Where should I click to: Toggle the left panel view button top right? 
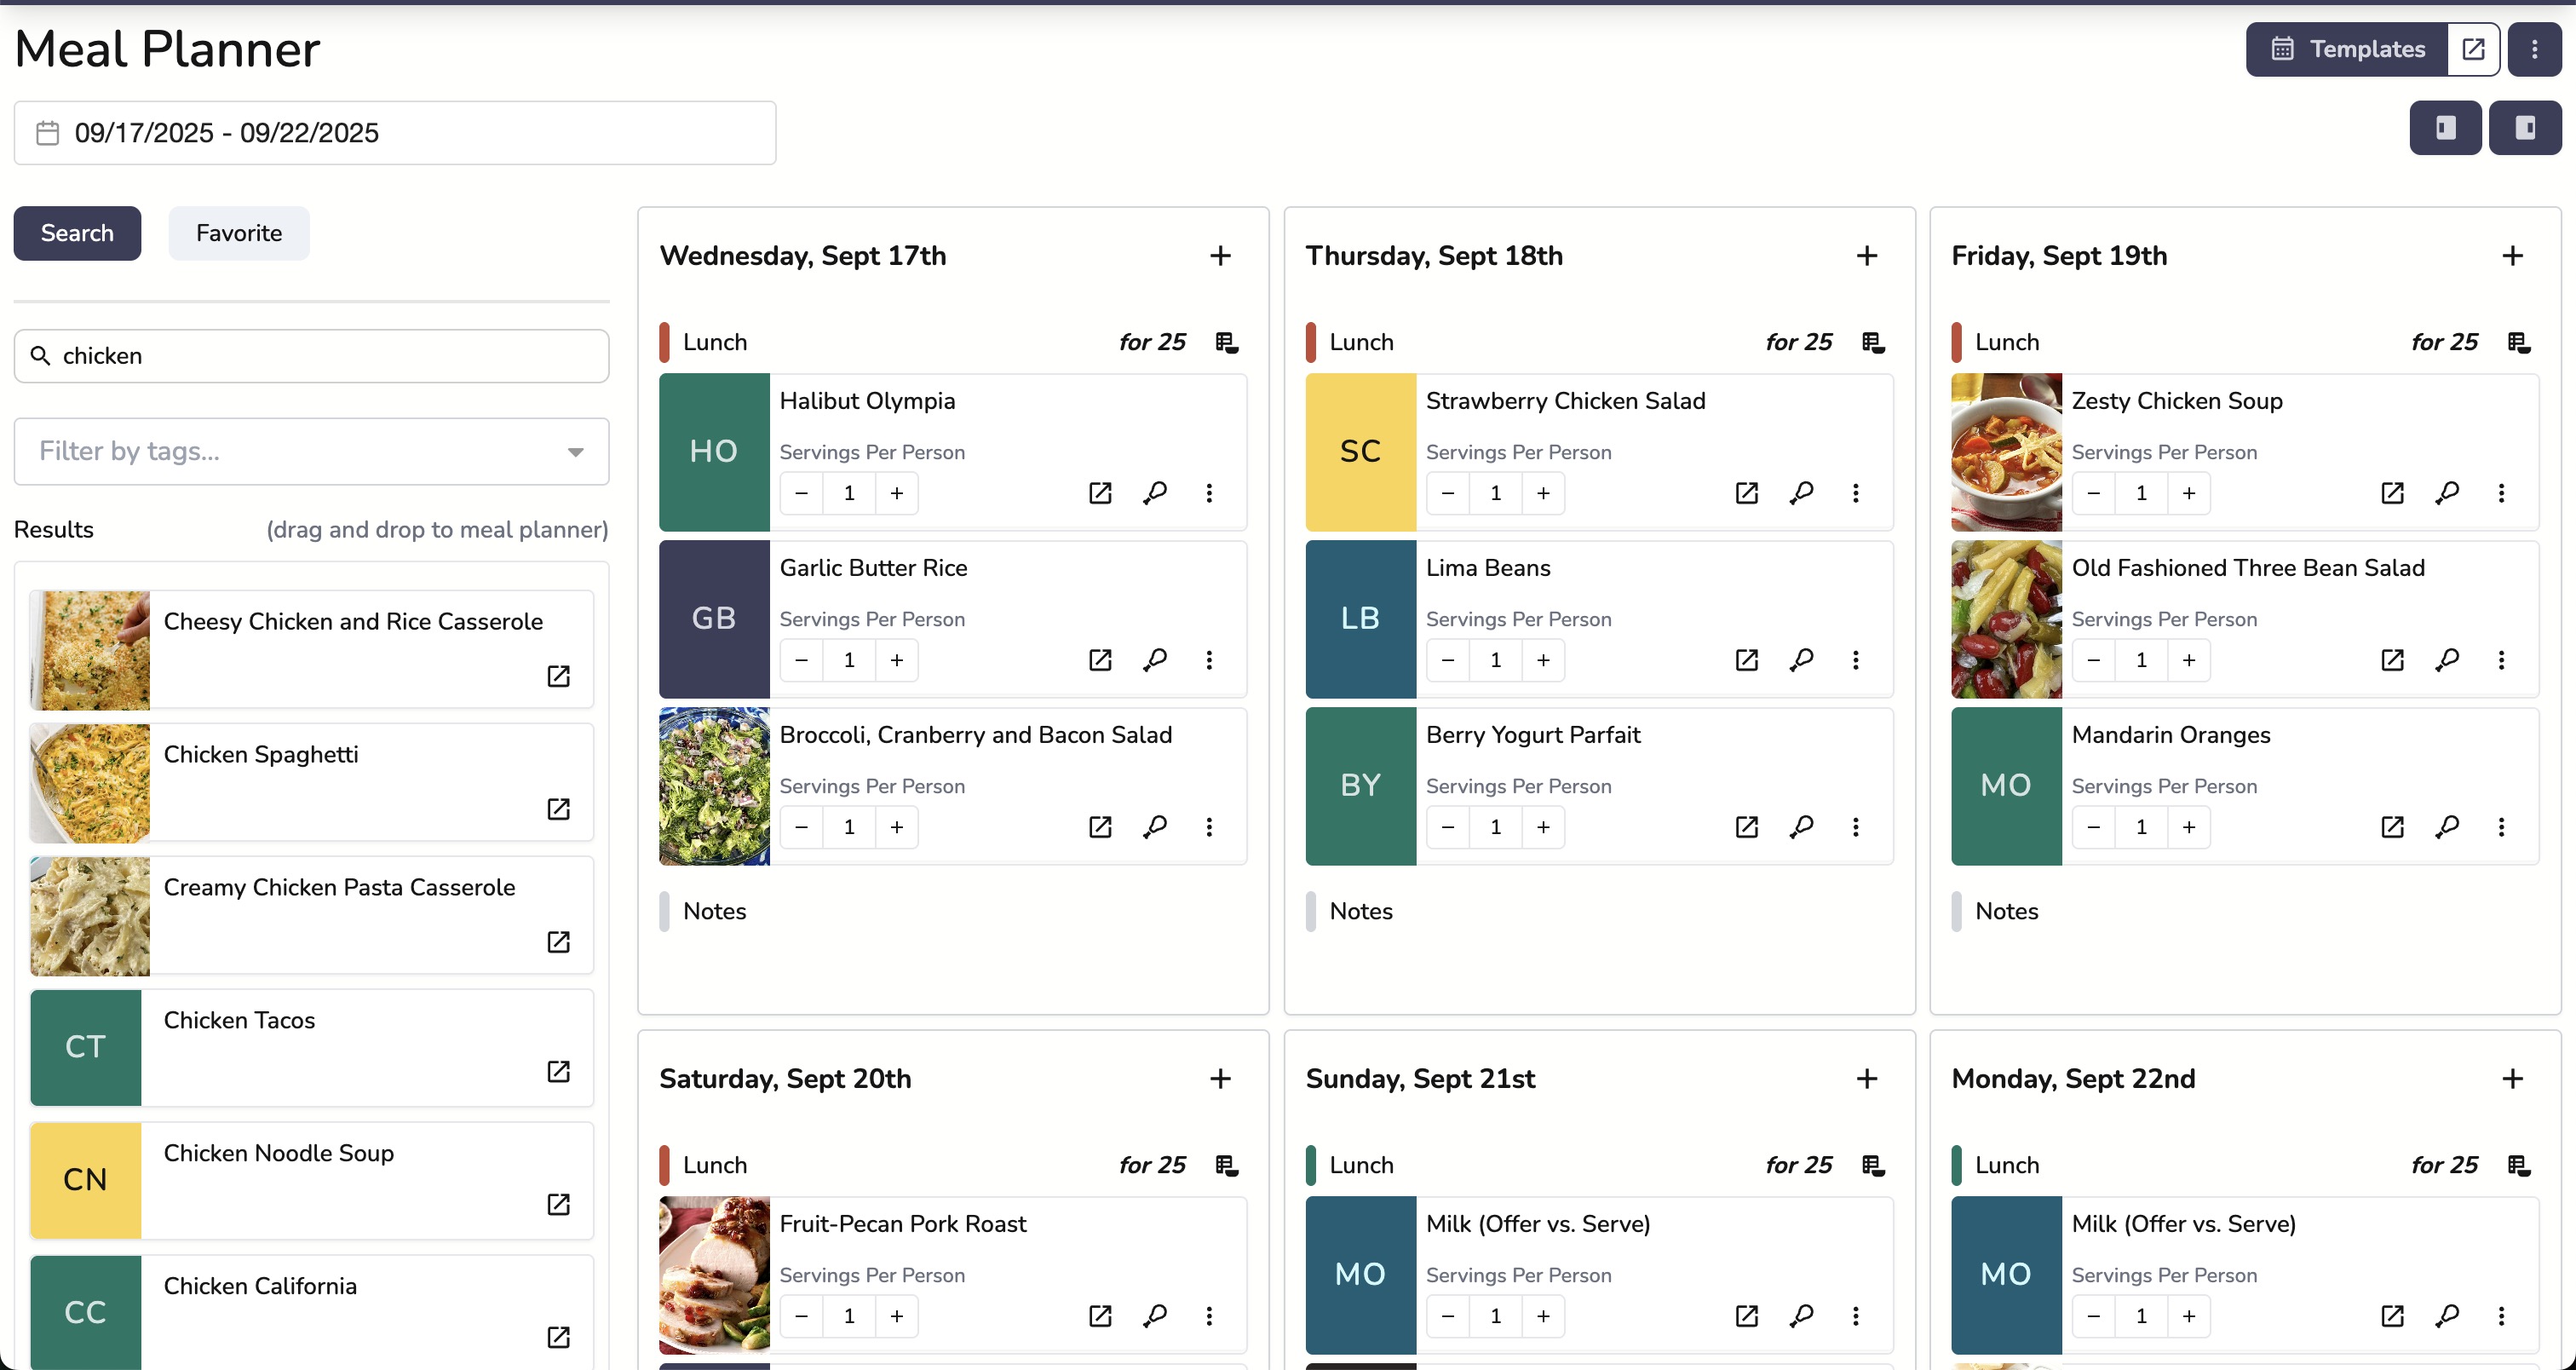click(2445, 127)
